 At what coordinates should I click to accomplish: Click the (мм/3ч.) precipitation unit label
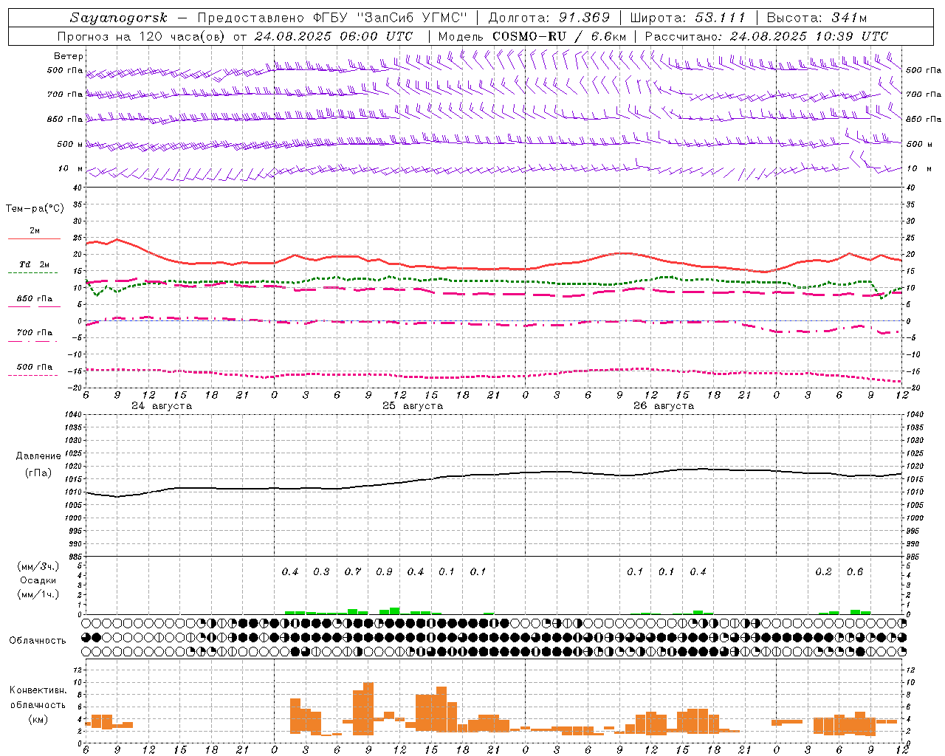[38, 567]
